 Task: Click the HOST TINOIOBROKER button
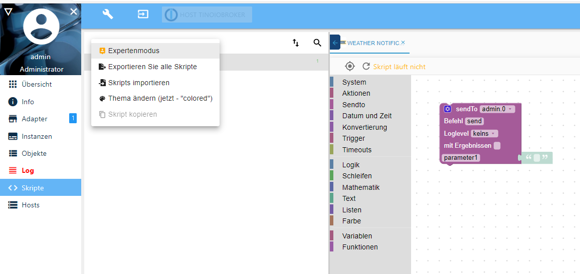click(x=207, y=15)
